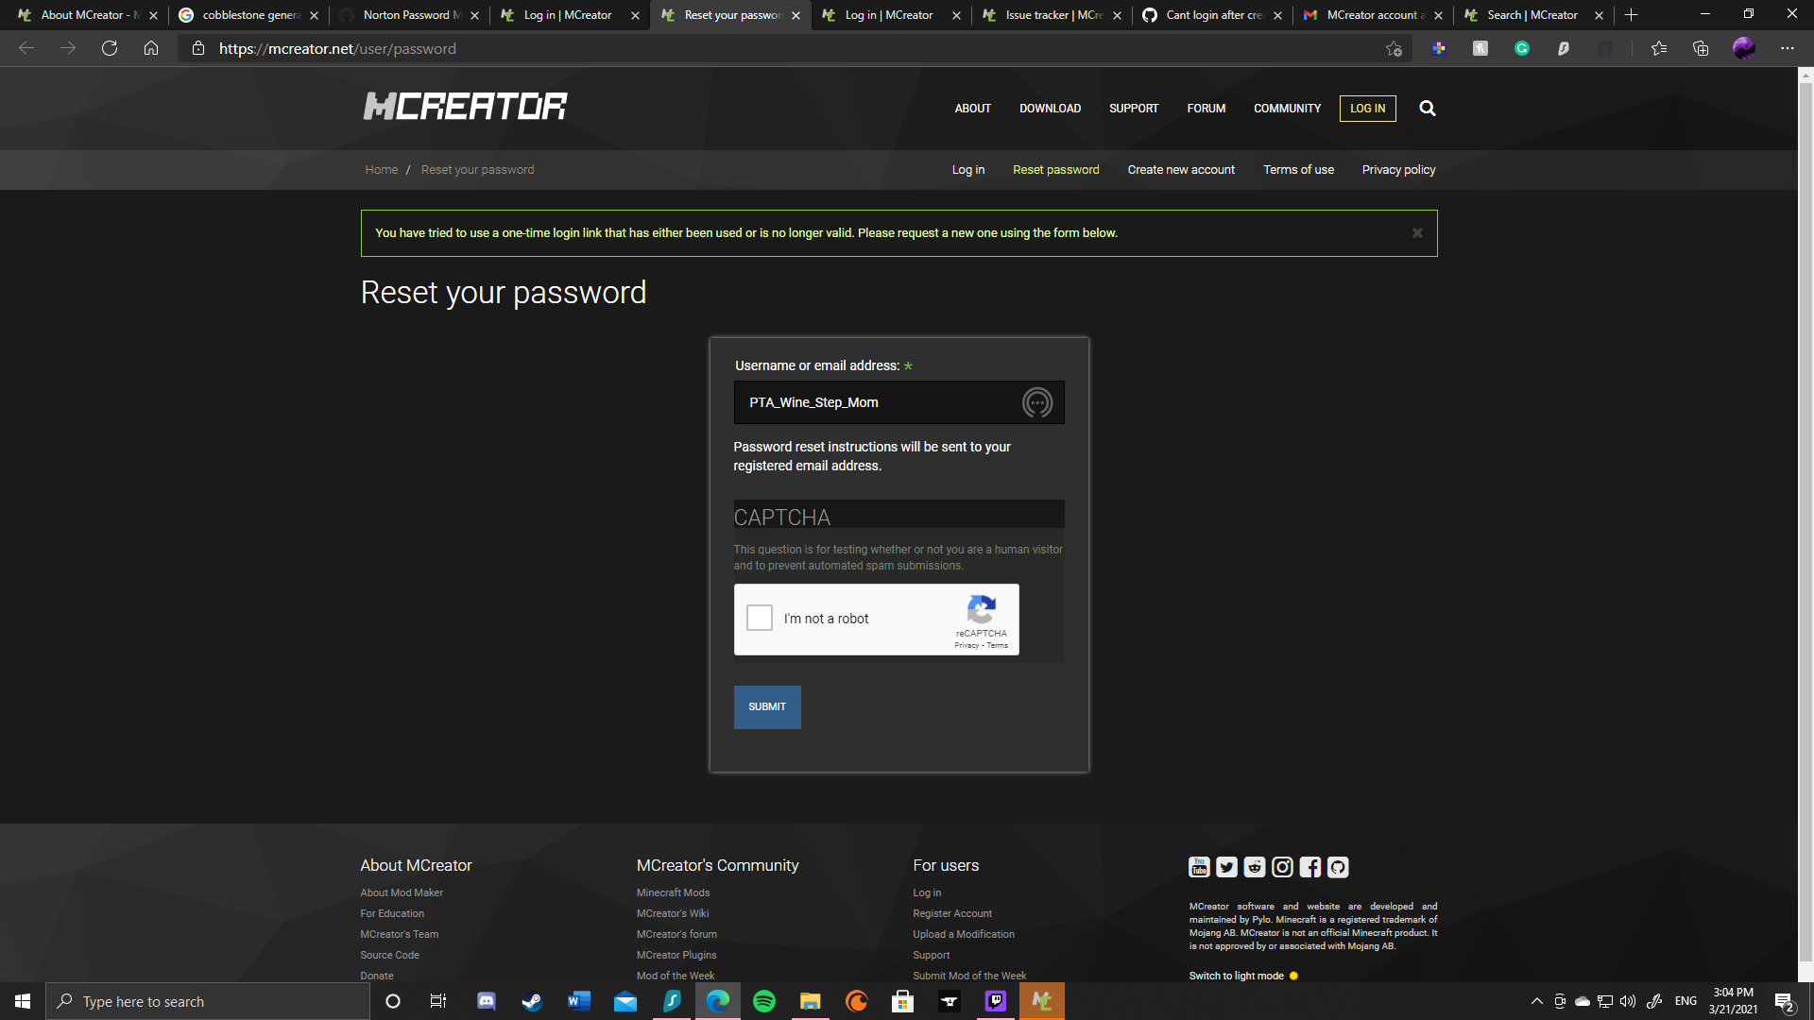Image resolution: width=1814 pixels, height=1020 pixels.
Task: Click the Grammarly extension icon
Action: (x=1522, y=48)
